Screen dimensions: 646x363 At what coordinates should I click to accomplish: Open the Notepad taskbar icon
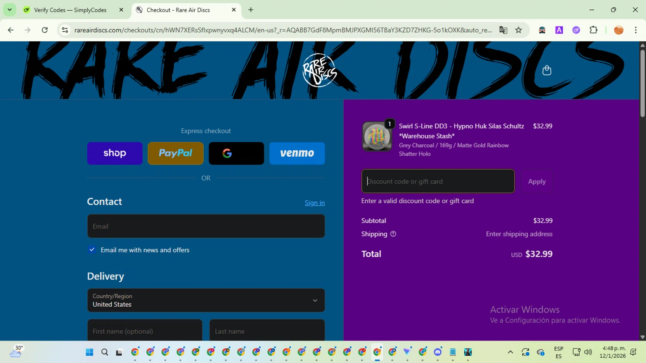tap(453, 352)
